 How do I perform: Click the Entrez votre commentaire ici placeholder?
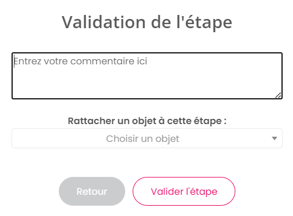[x=80, y=61]
